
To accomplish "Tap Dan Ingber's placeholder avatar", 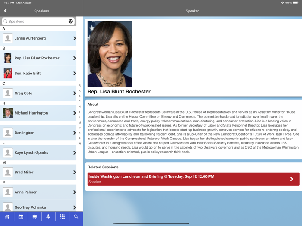I will coord(8,133).
